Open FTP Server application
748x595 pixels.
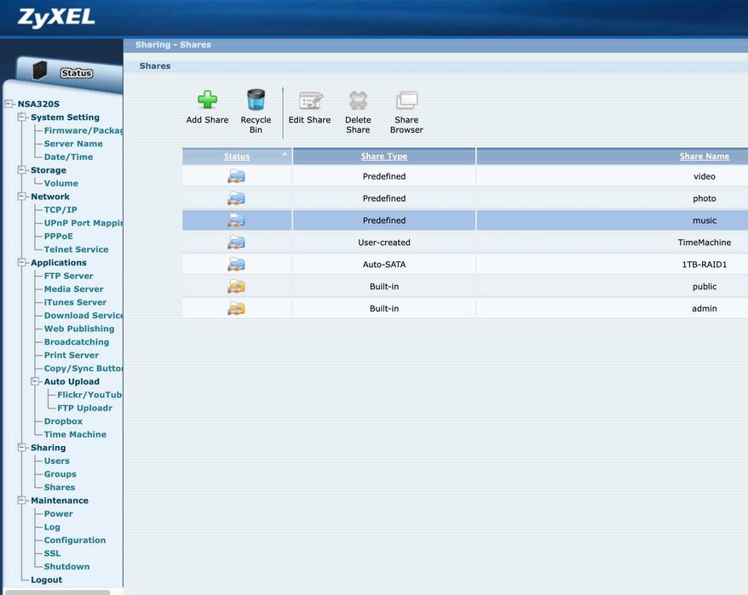[x=69, y=276]
